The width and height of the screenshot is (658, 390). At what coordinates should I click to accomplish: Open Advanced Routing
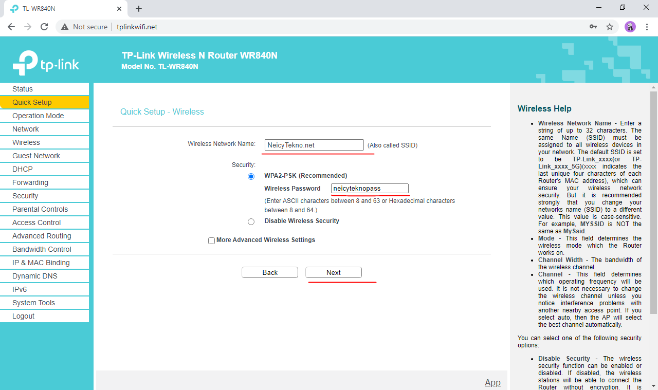pyautogui.click(x=44, y=236)
